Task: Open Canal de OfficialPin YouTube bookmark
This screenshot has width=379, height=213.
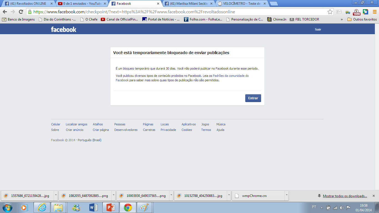Action: 120,19
